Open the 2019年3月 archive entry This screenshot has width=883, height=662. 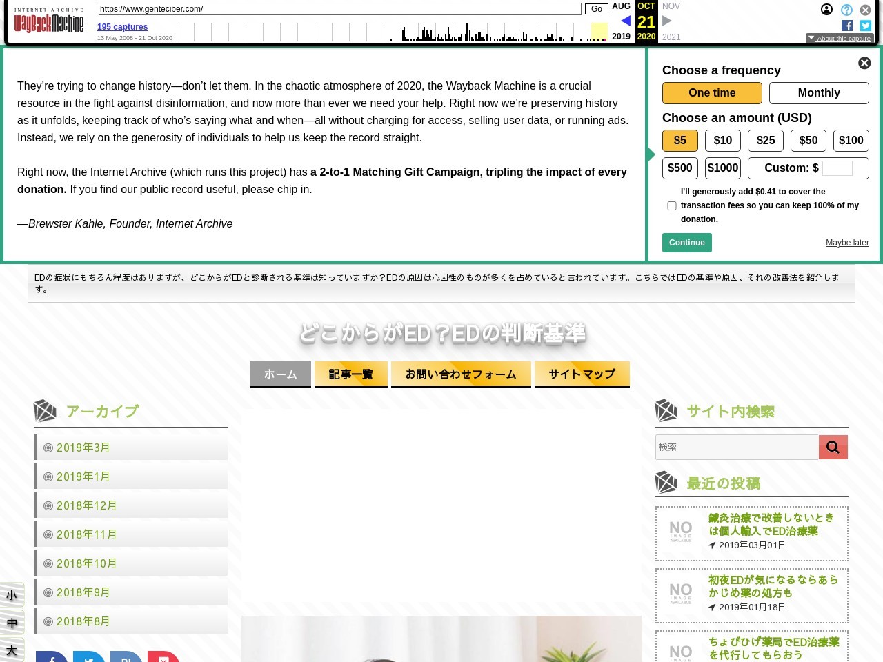point(83,448)
